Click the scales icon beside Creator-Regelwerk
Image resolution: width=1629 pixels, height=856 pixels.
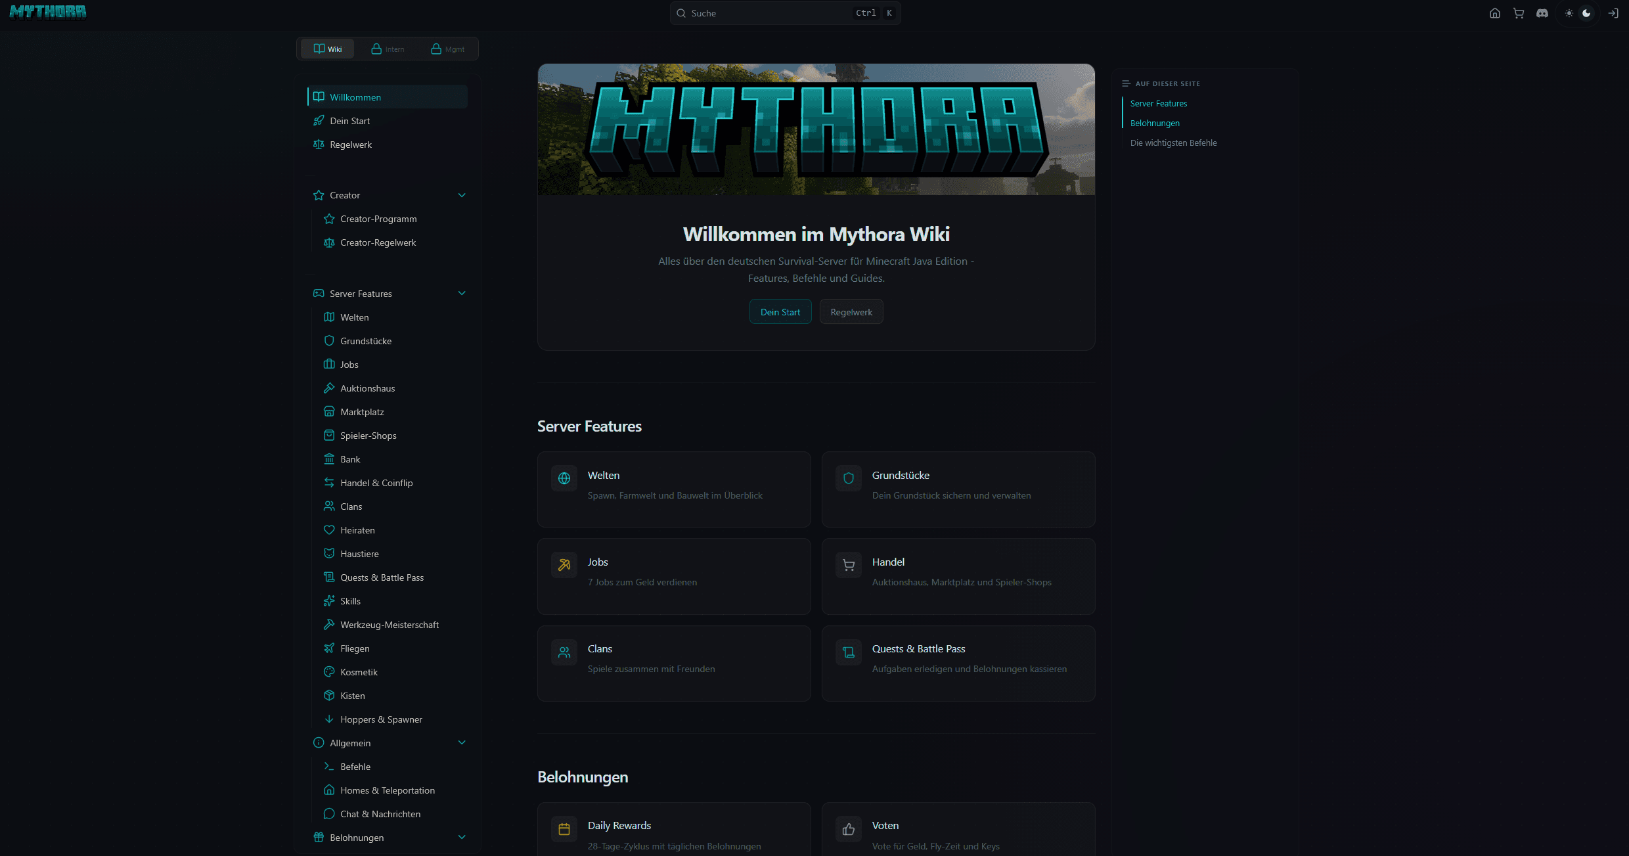pyautogui.click(x=329, y=242)
